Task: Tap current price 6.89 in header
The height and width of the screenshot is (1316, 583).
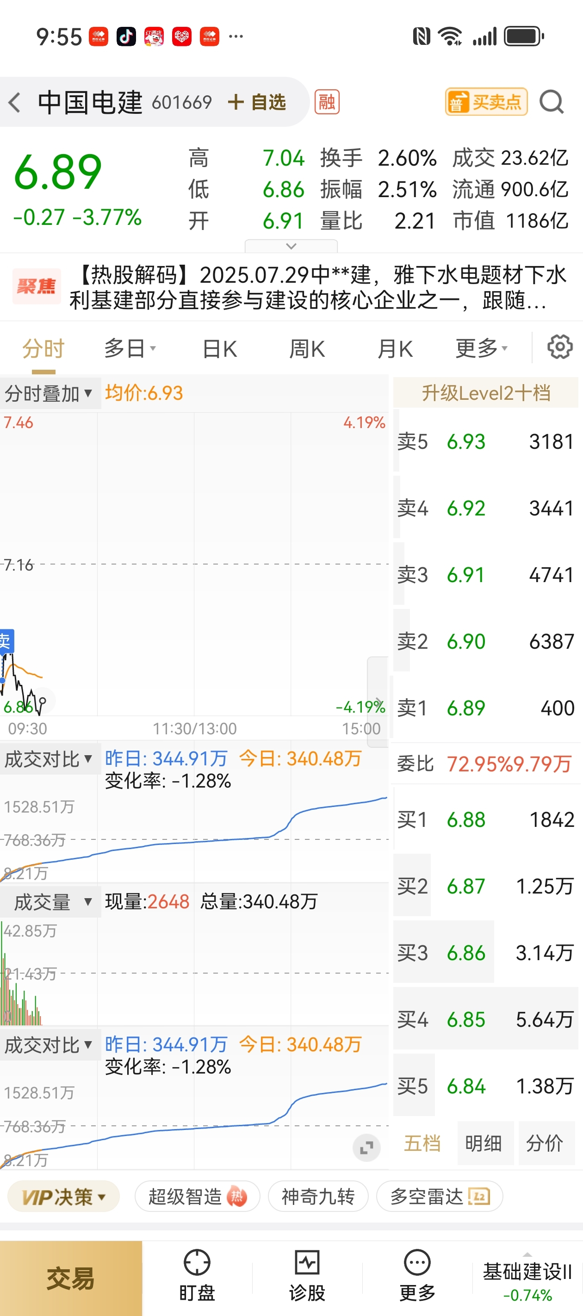Action: click(x=58, y=173)
